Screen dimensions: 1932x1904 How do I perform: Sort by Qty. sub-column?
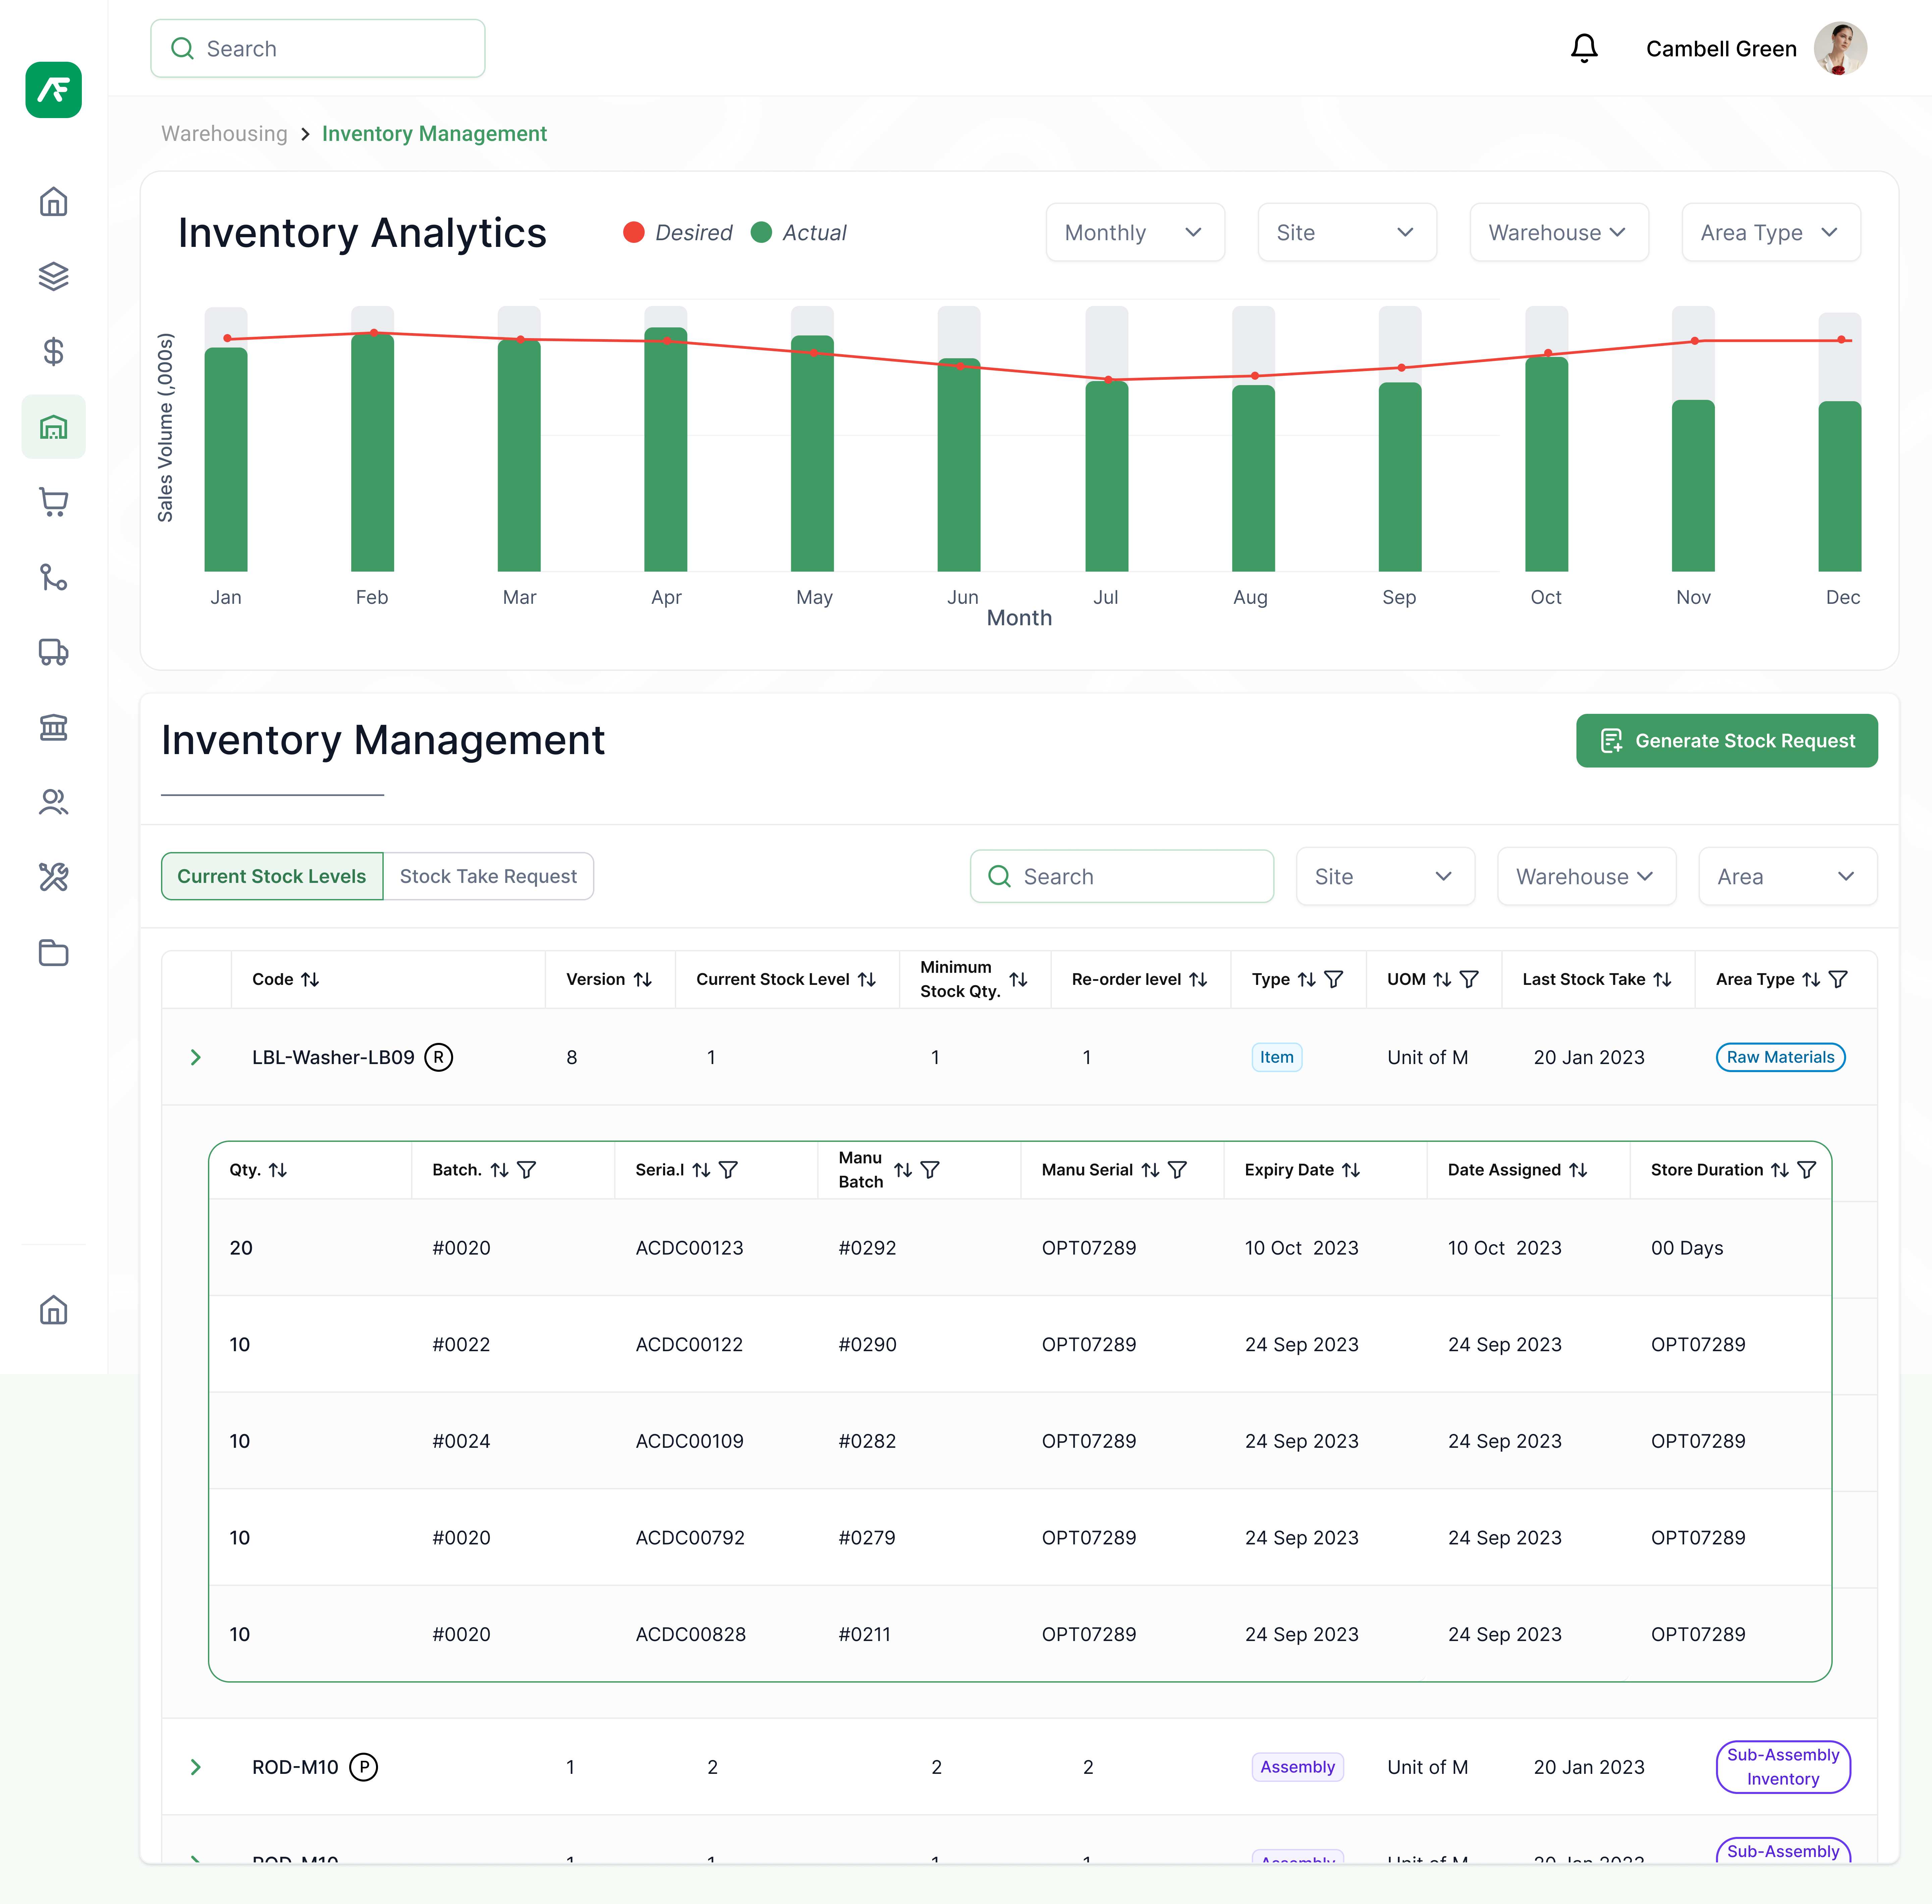[x=278, y=1170]
